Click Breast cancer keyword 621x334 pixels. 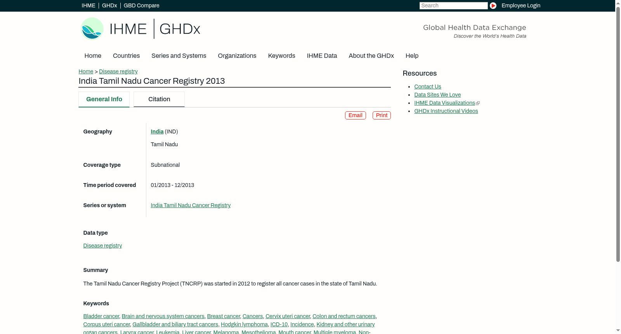[x=224, y=316]
